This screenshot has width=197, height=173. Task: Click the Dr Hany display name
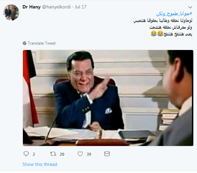(32, 7)
